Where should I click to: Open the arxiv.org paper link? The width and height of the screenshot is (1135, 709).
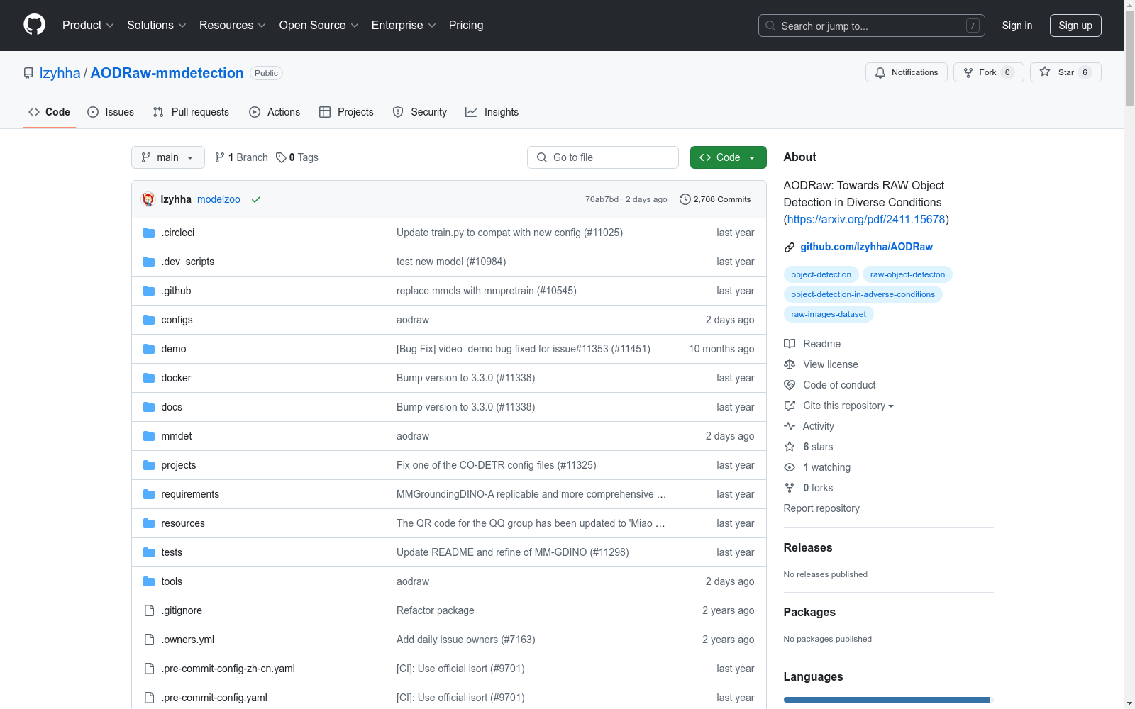[866, 219]
